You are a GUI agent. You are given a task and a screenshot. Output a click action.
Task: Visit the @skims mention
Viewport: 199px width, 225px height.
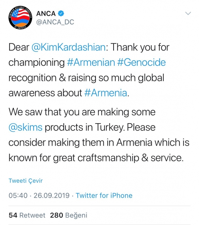point(26,127)
